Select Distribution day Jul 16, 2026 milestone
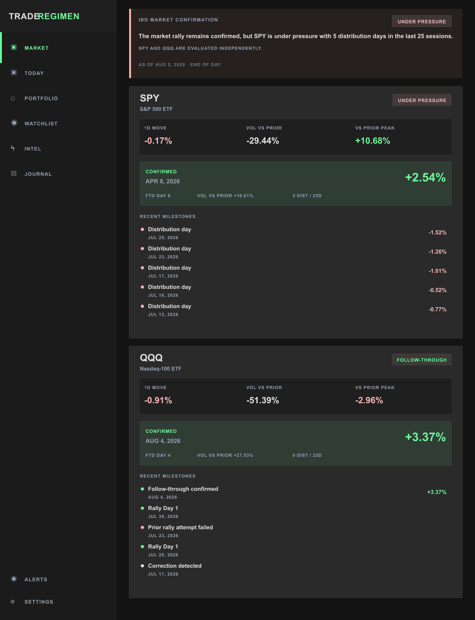This screenshot has height=620, width=475. [x=294, y=290]
